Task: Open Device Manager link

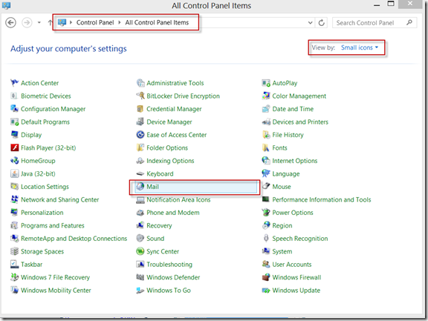Action: [x=169, y=122]
